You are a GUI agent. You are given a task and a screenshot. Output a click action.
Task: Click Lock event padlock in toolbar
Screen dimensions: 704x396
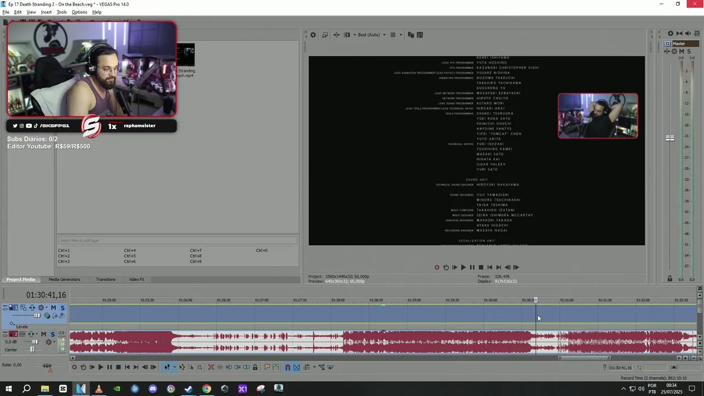tap(255, 367)
